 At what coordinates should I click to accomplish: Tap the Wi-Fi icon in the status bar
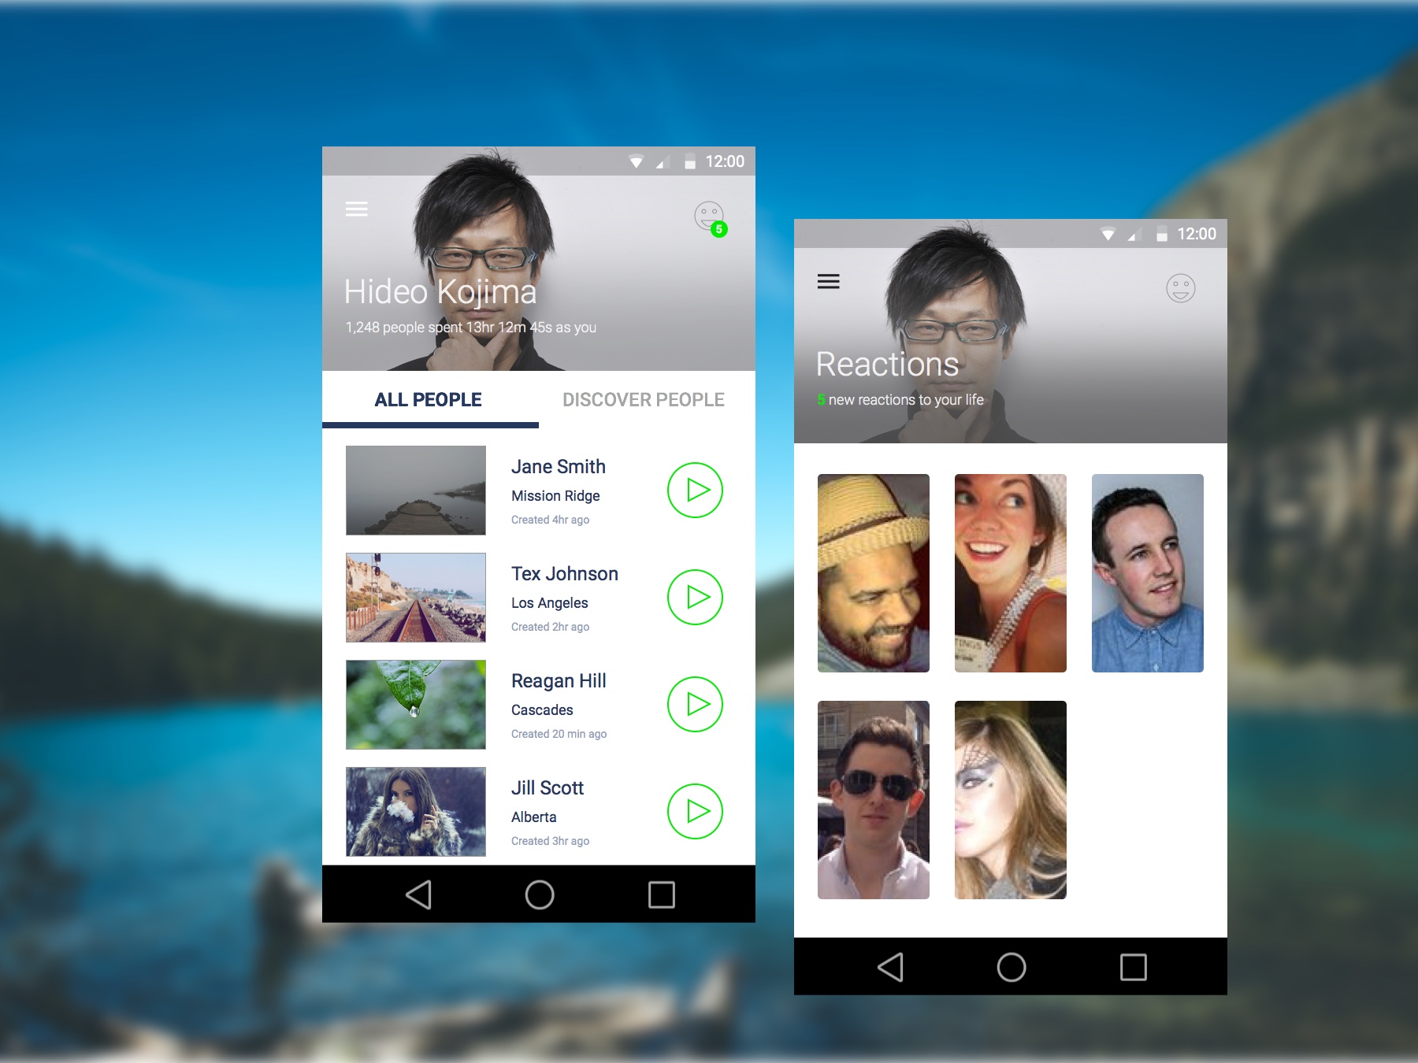(637, 160)
